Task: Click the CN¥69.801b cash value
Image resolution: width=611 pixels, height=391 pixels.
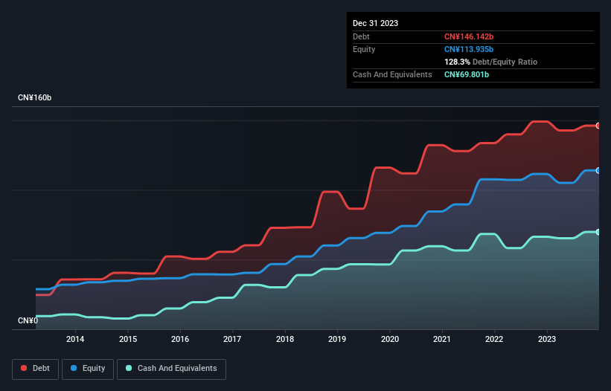Action: [x=467, y=74]
